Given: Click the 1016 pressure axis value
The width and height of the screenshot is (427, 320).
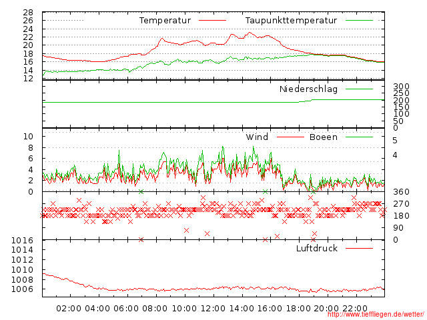Looking at the screenshot, I should [x=22, y=240].
